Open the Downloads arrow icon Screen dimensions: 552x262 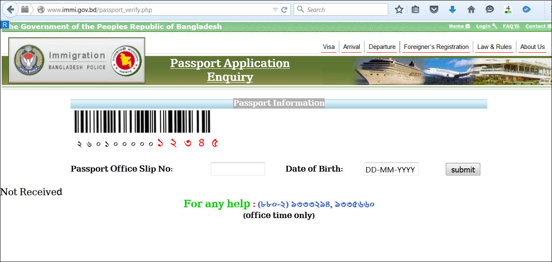[452, 9]
